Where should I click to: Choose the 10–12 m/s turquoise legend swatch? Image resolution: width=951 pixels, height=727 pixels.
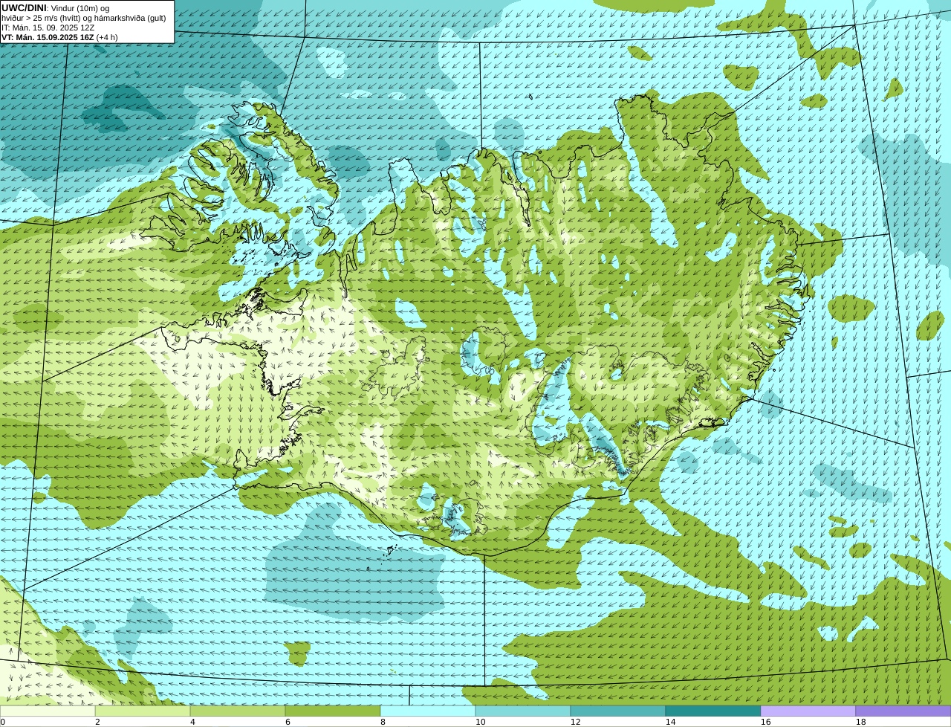523,711
